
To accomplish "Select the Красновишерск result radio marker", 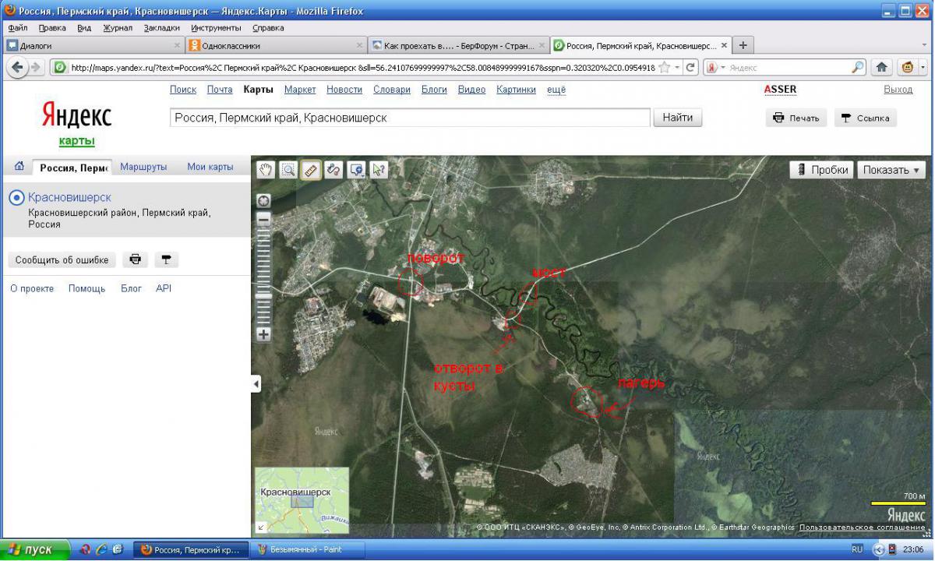I will tap(16, 198).
